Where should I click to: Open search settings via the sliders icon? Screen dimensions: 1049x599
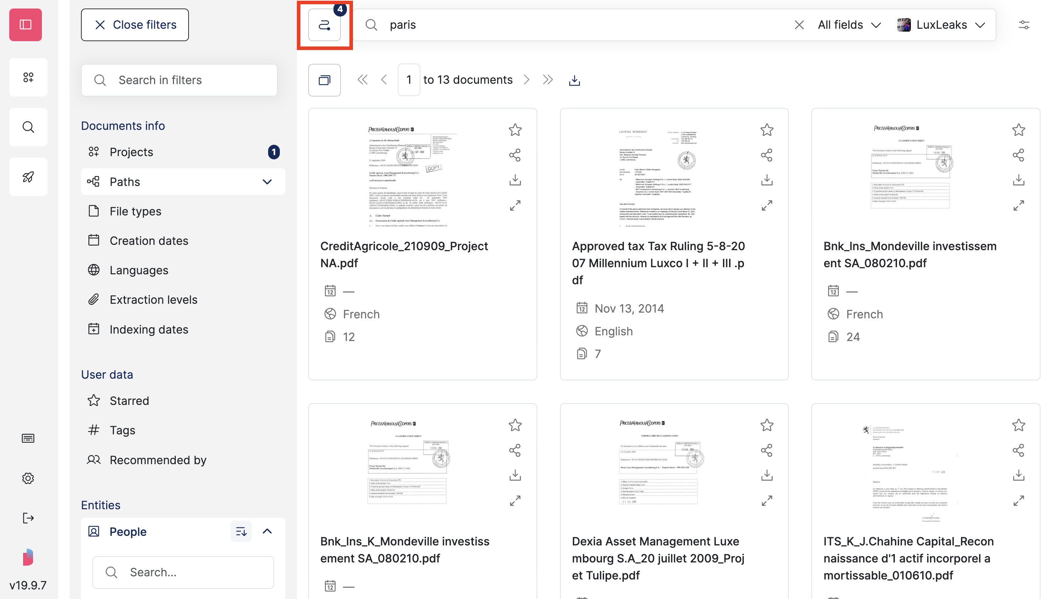pyautogui.click(x=1025, y=25)
